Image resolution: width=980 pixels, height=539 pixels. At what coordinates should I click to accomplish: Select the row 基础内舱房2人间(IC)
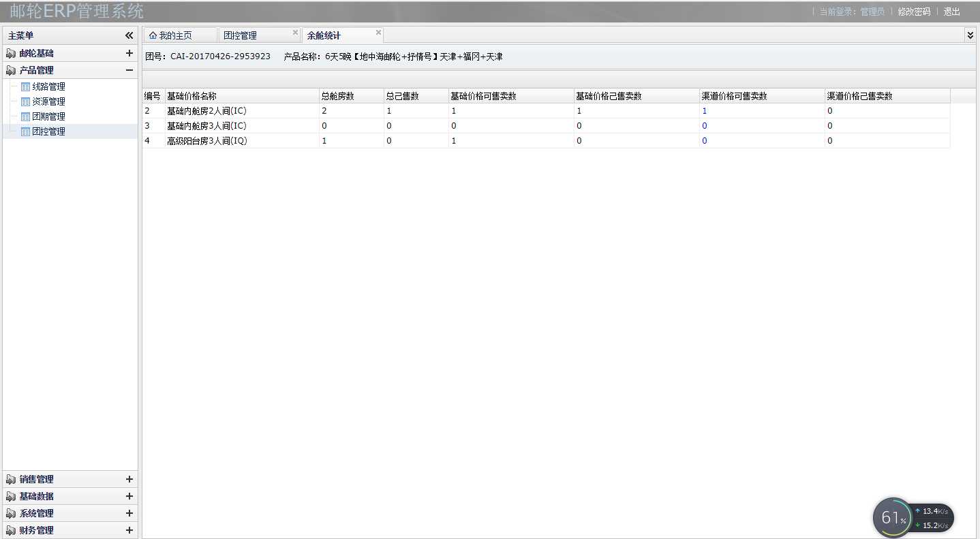coord(546,110)
